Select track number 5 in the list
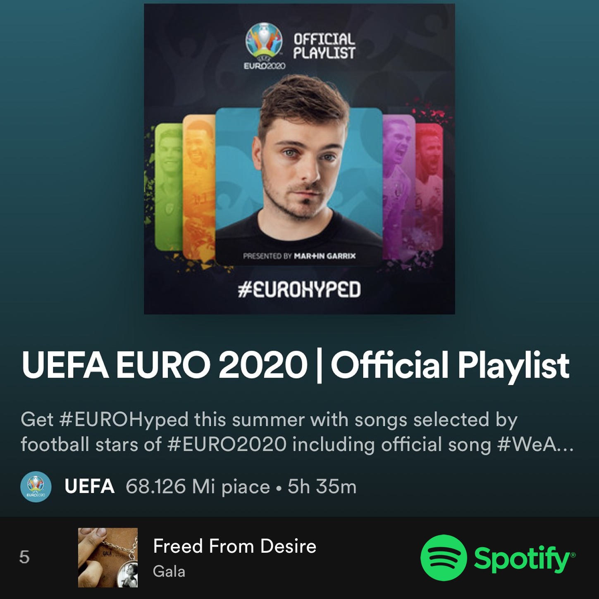 pos(24,557)
